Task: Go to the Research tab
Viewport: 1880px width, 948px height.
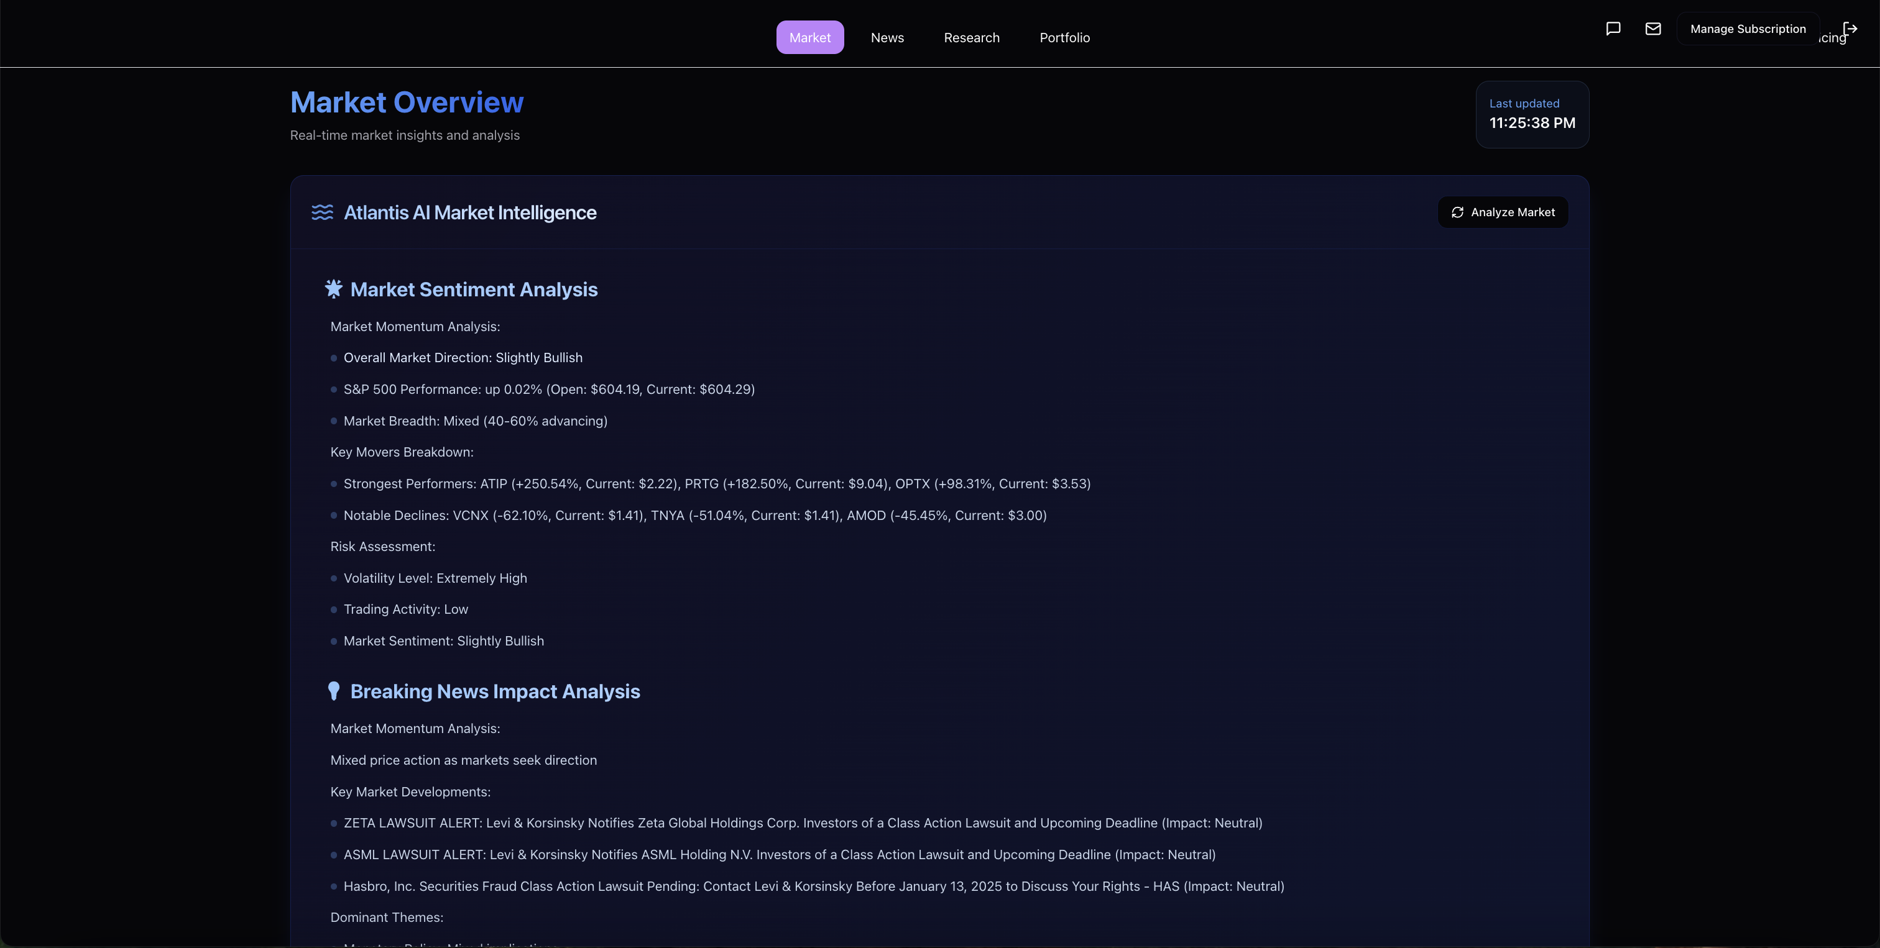Action: click(x=971, y=37)
